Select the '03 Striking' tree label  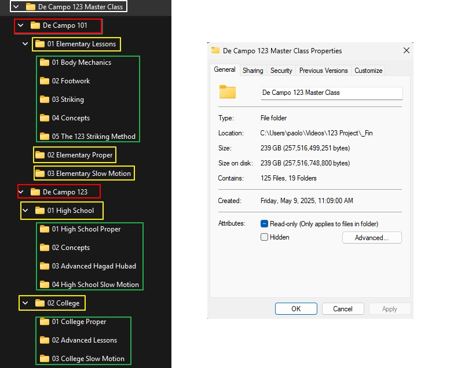click(68, 100)
